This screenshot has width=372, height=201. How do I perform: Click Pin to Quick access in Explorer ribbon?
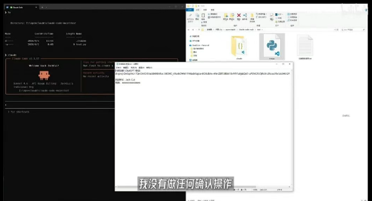[x=190, y=18]
